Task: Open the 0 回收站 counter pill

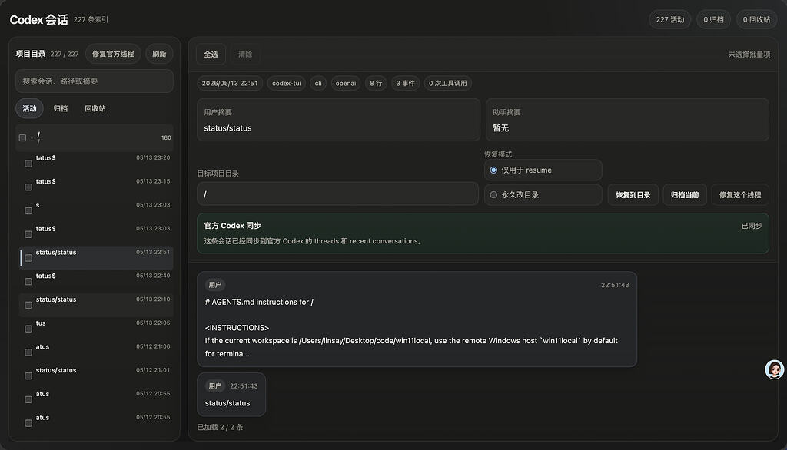Action: point(756,19)
